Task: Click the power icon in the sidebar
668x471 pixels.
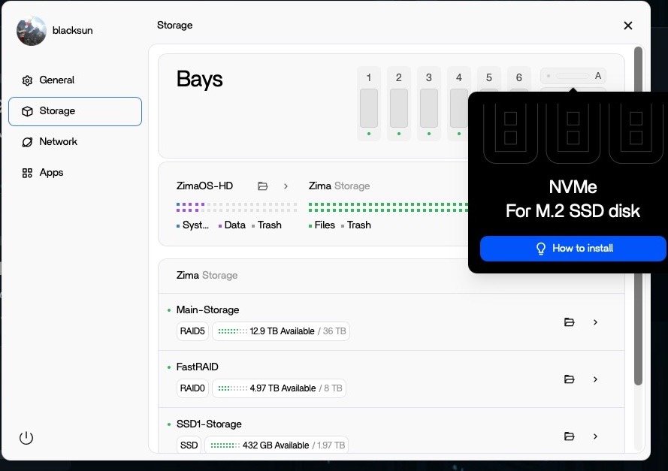Action: point(26,438)
